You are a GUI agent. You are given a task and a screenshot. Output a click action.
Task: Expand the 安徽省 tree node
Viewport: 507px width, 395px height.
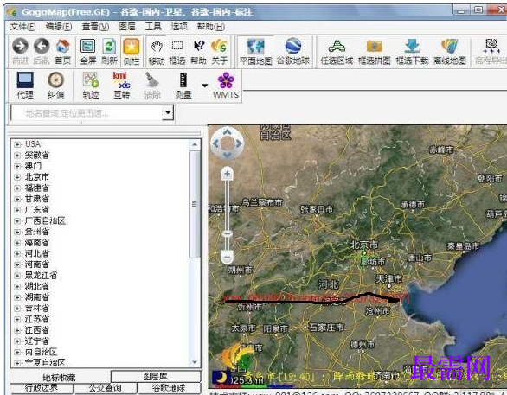pos(17,155)
